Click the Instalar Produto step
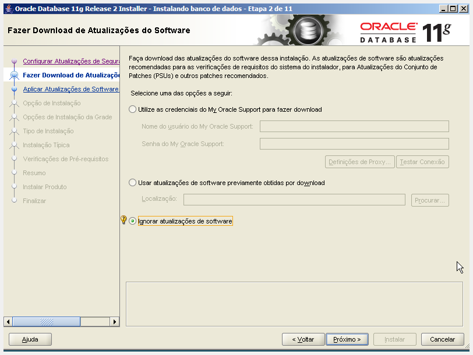The image size is (473, 355). [x=45, y=187]
